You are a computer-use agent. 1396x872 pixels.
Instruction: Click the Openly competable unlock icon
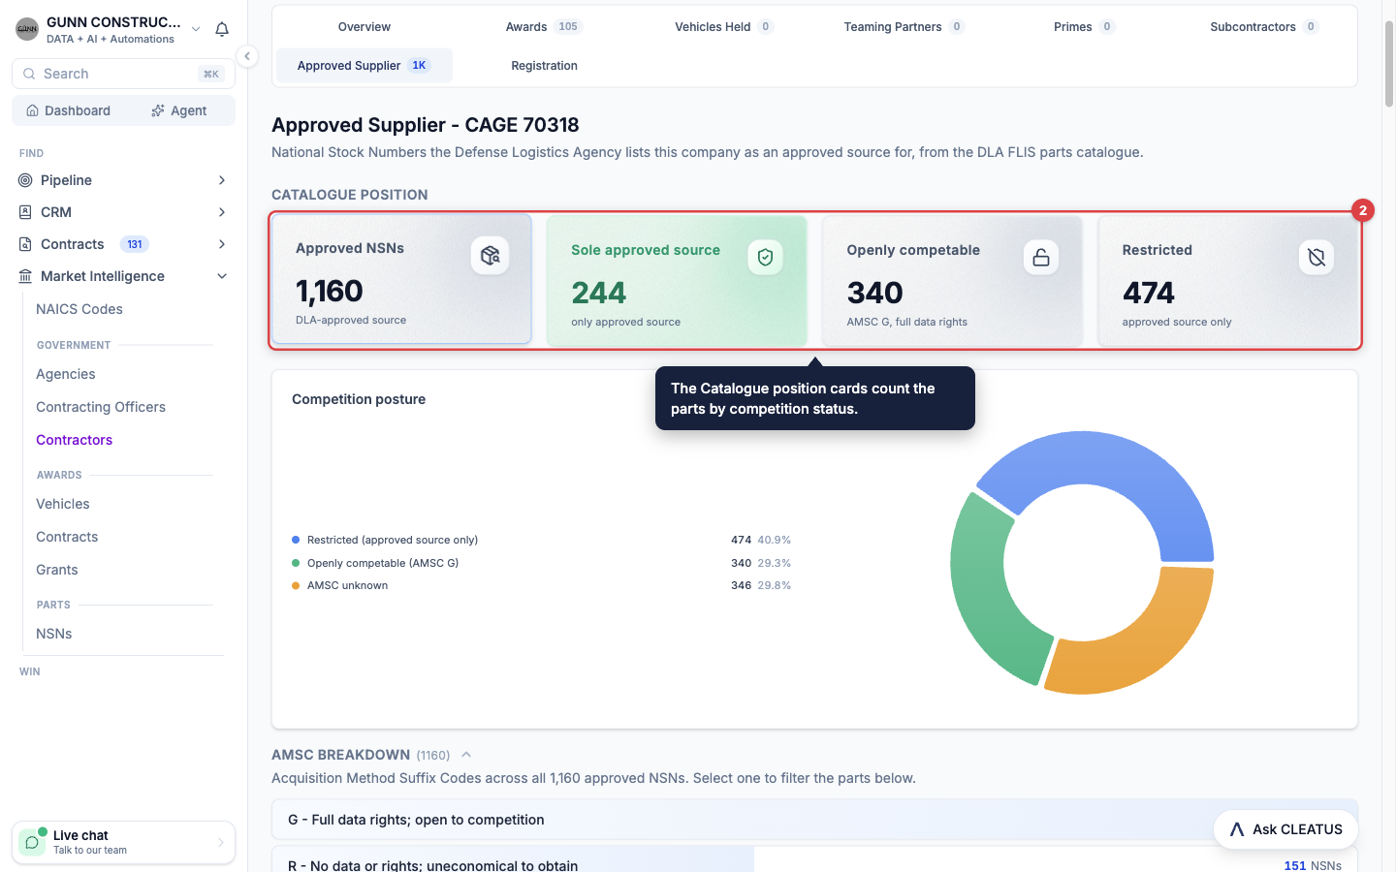[x=1041, y=257]
